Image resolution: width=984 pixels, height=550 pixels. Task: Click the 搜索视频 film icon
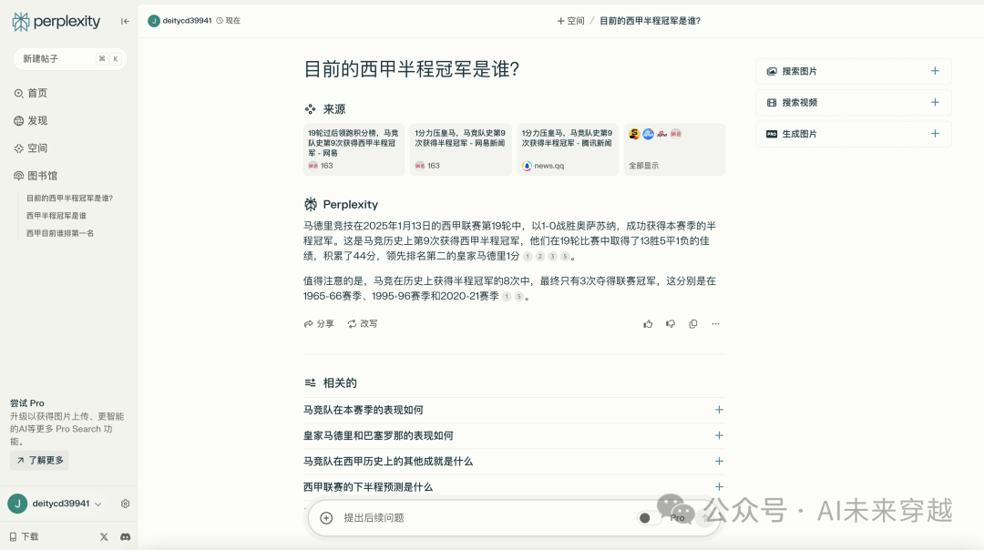(772, 103)
